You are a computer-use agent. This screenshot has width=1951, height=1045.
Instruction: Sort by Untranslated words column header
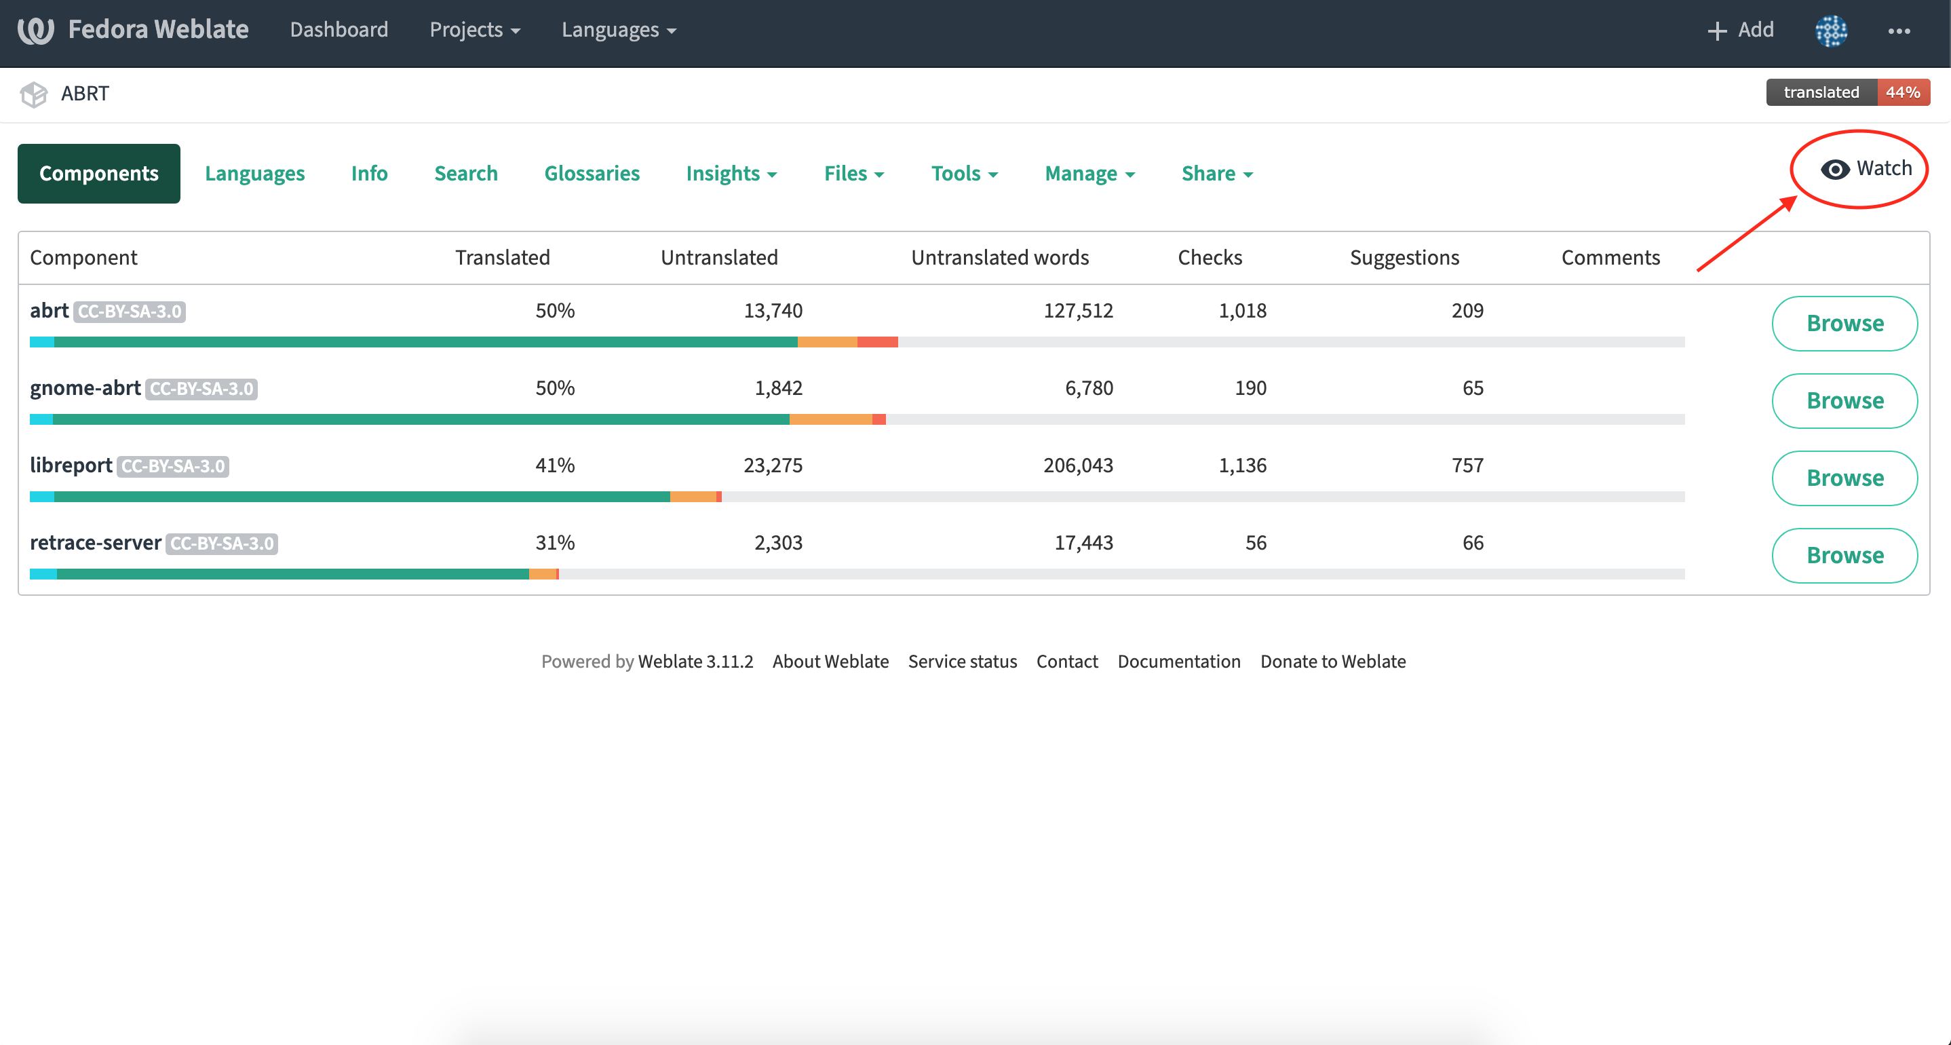[x=1000, y=258]
